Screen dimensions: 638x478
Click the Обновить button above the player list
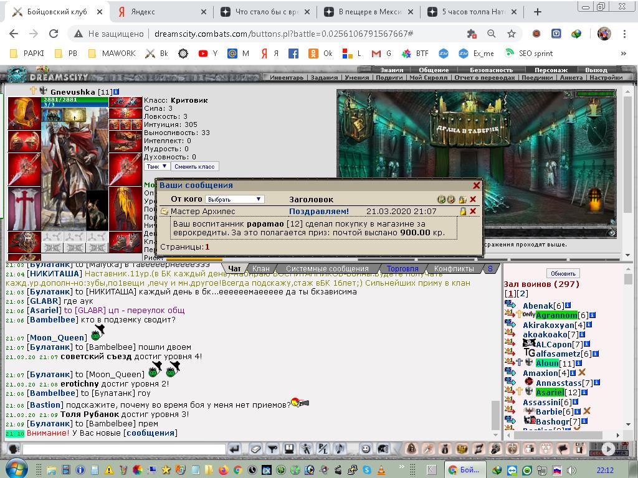coord(563,274)
